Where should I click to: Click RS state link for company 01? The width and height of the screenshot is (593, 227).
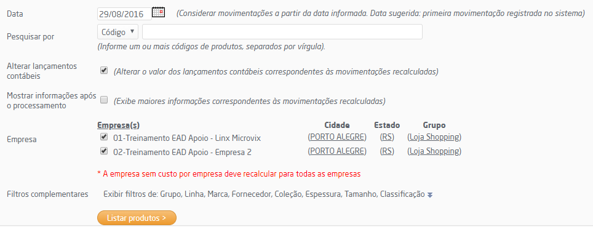click(x=387, y=137)
